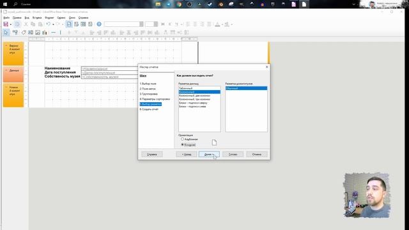This screenshot has height=230, width=409.
Task: Click the Text Box tool icon
Action: point(31,33)
